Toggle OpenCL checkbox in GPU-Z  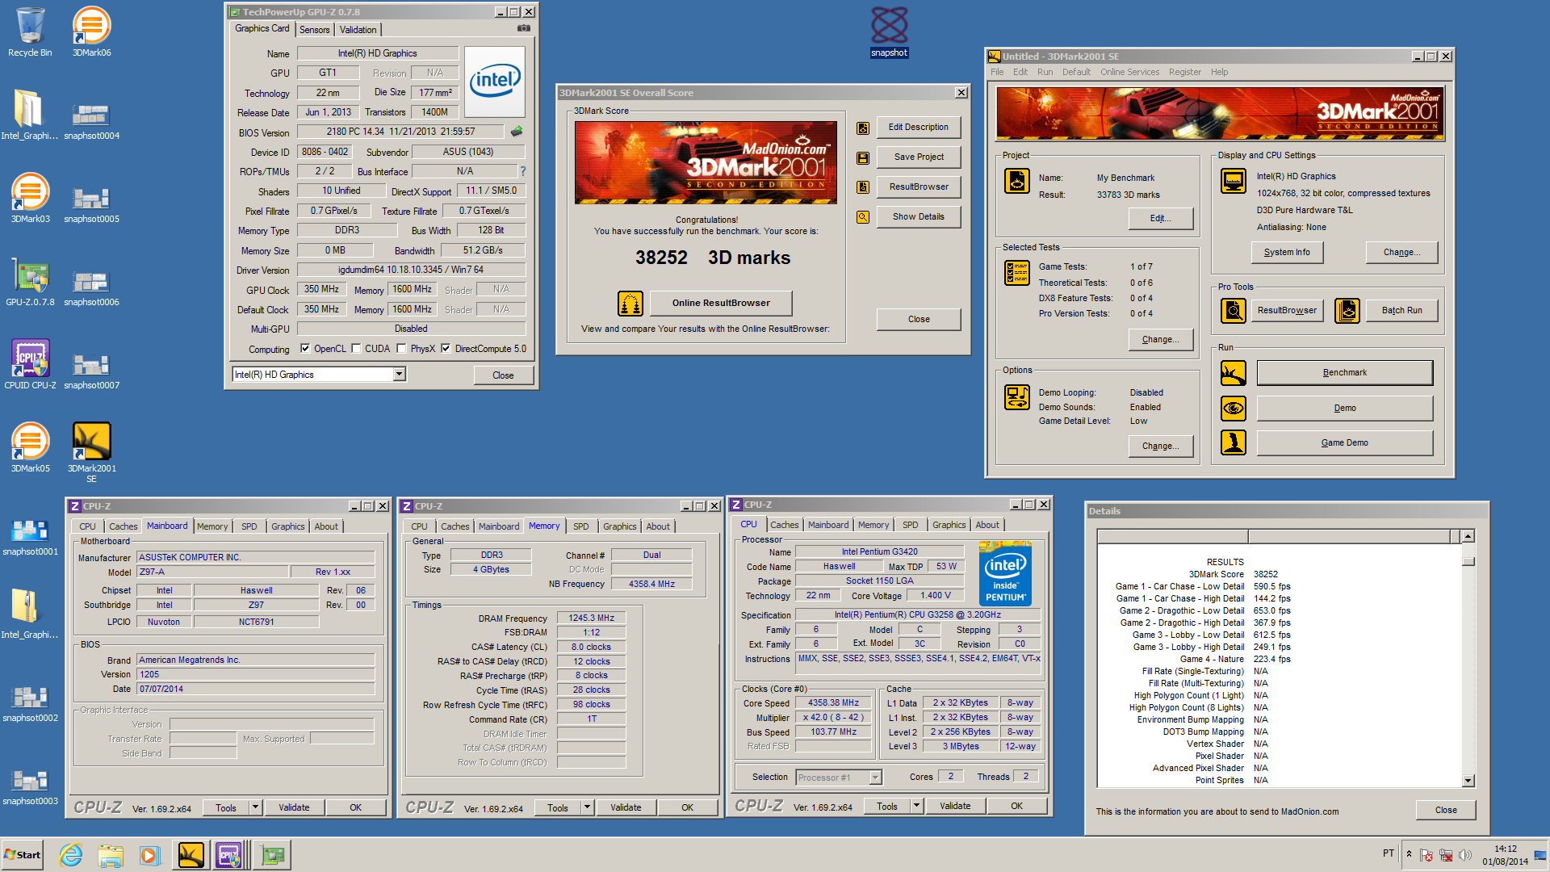coord(305,349)
